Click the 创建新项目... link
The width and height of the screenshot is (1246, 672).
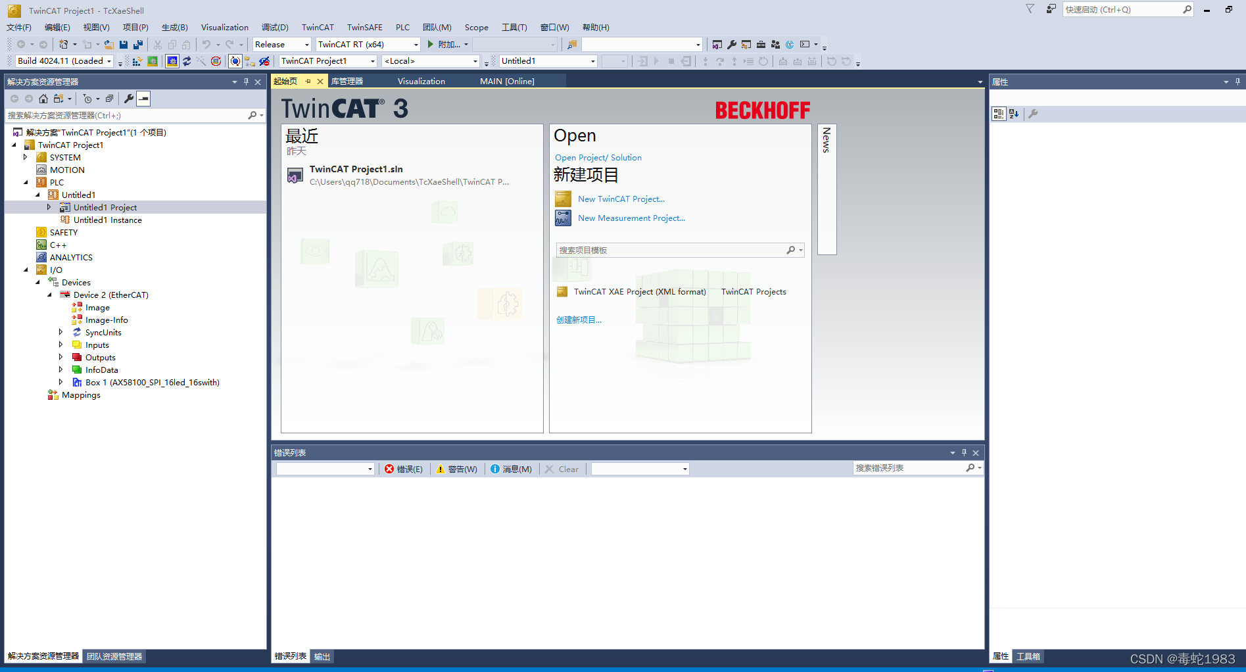[x=579, y=320]
